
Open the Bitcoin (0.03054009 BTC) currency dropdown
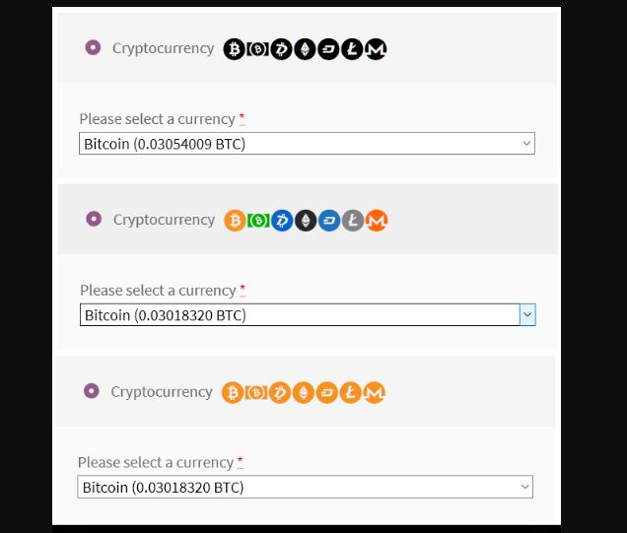pos(307,144)
